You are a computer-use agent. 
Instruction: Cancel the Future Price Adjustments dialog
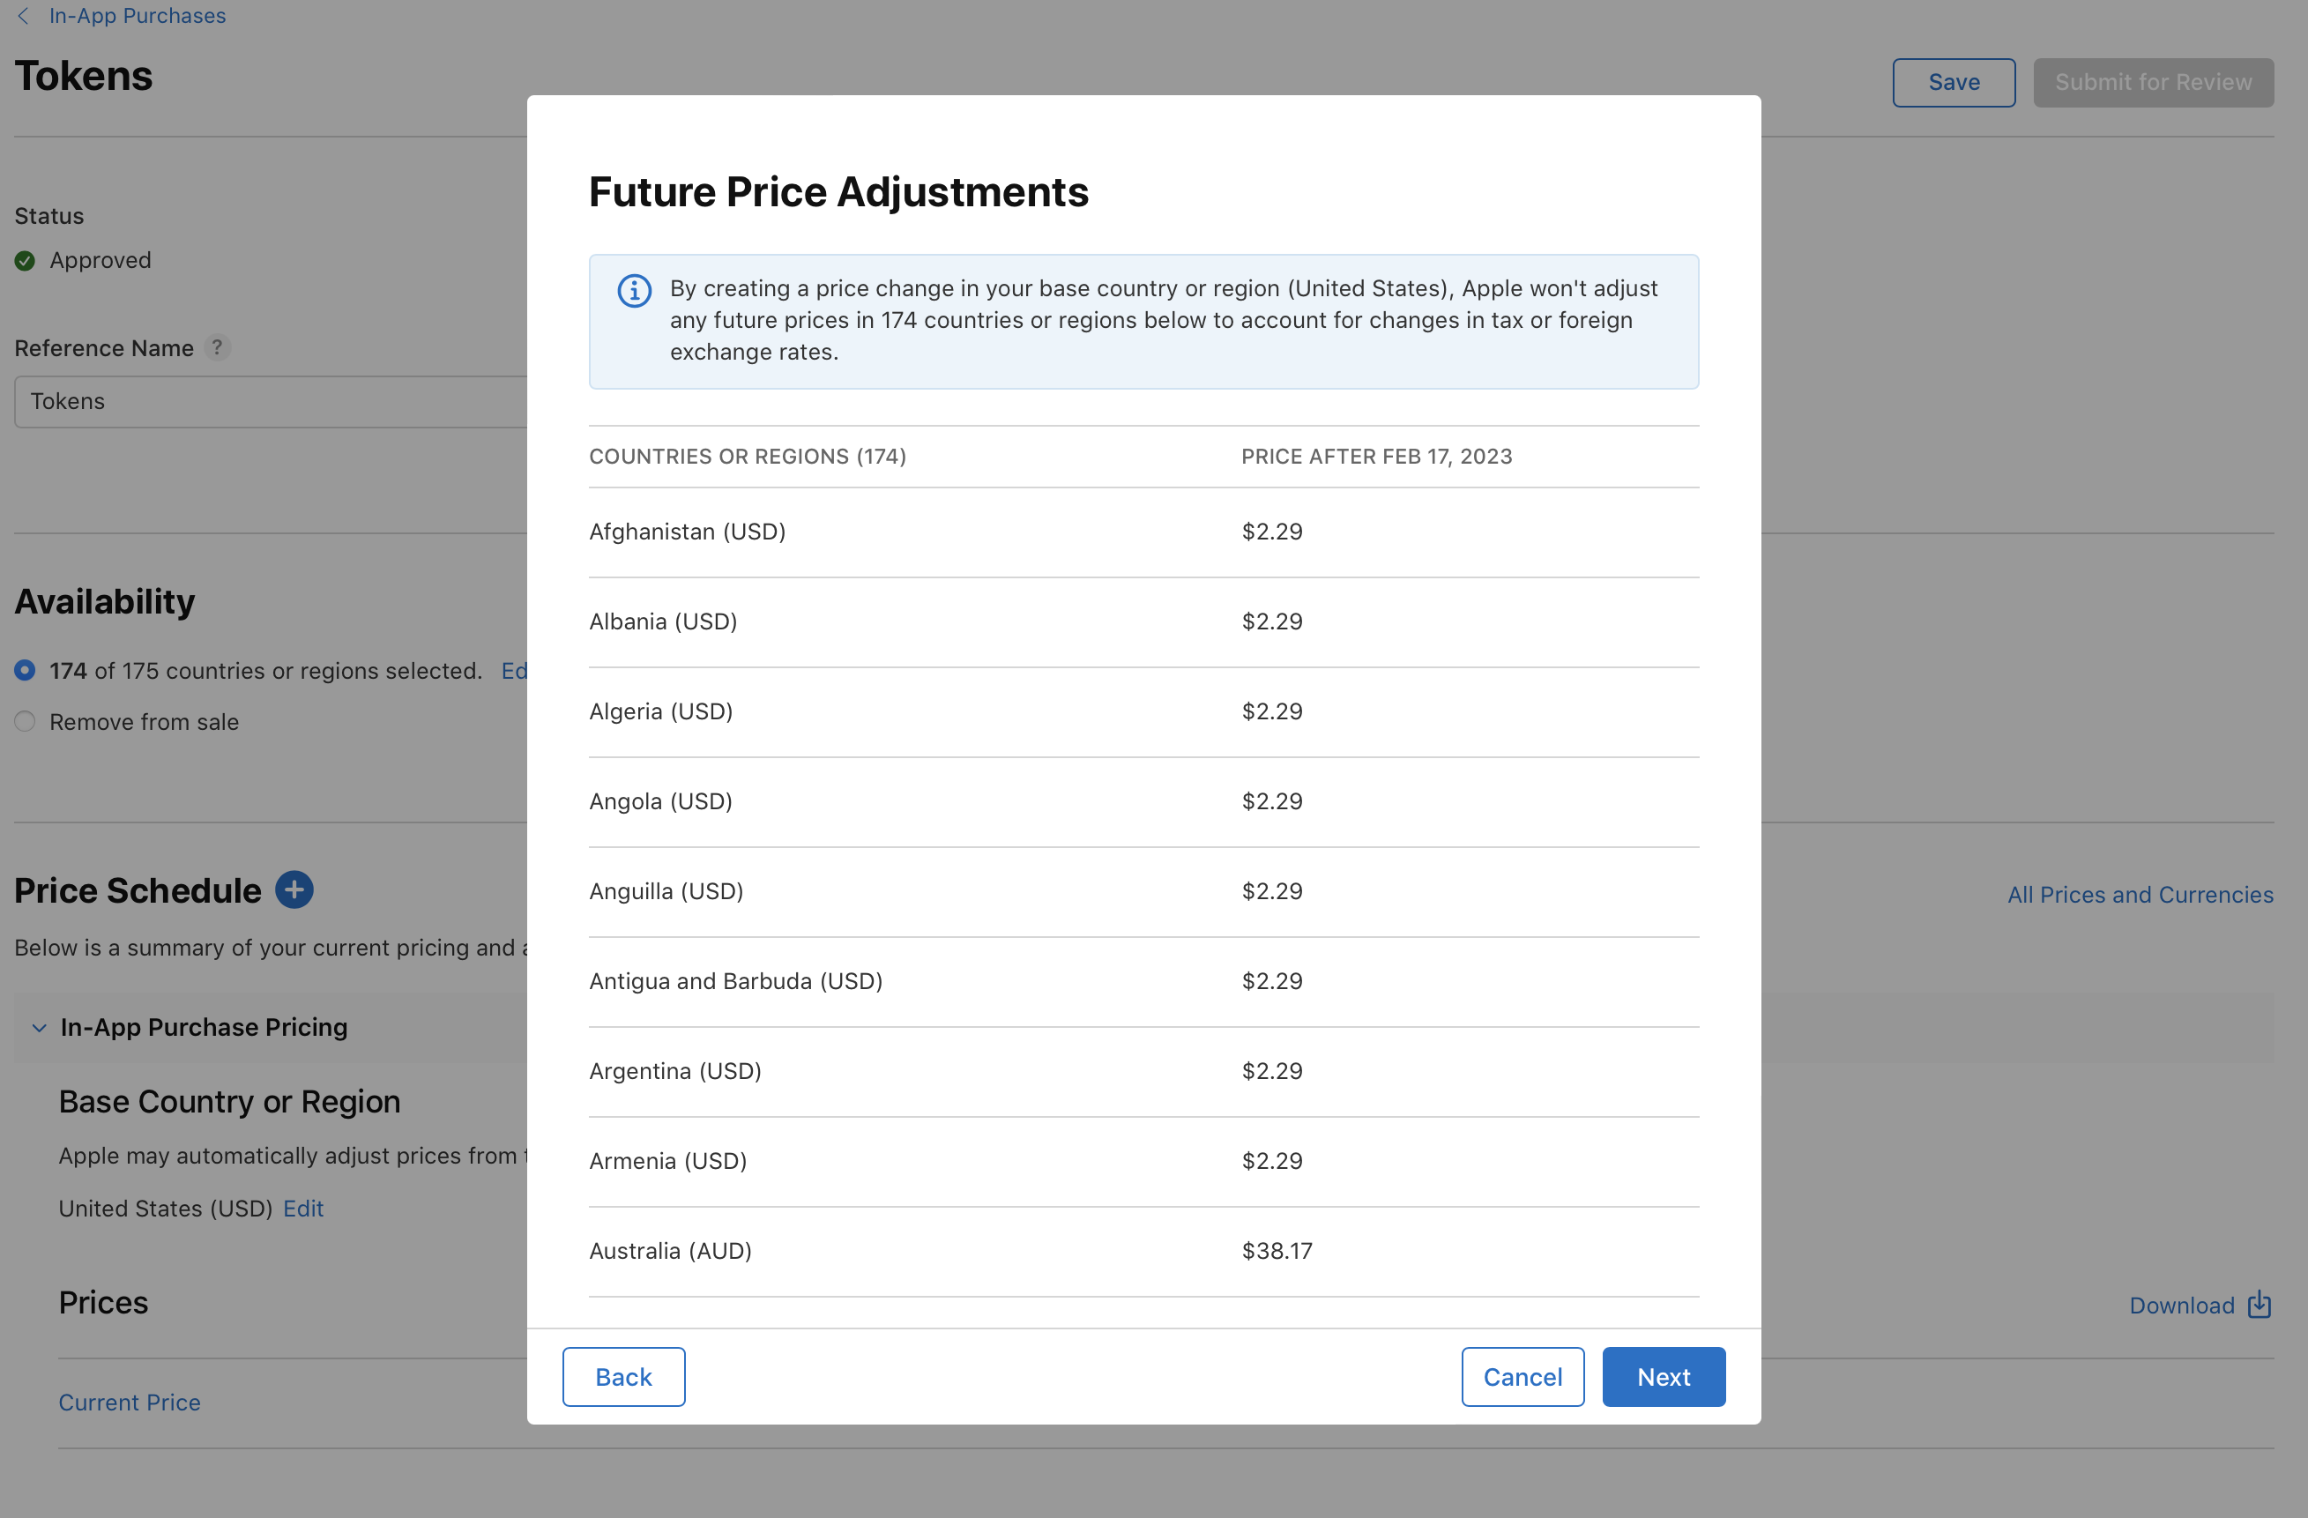click(x=1522, y=1376)
